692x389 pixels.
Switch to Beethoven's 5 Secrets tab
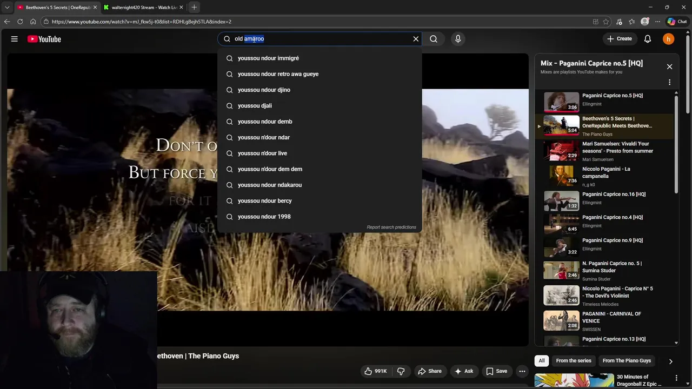tap(57, 8)
